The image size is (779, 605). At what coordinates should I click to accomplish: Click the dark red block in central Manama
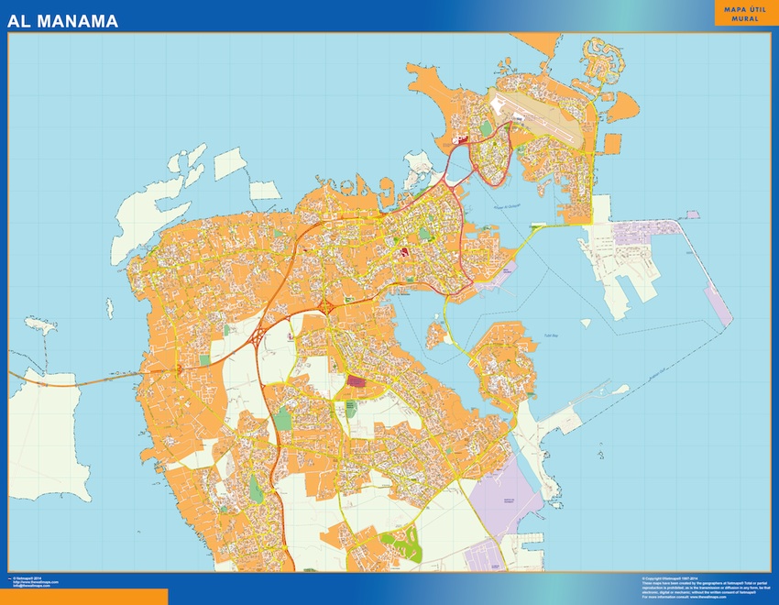point(405,252)
